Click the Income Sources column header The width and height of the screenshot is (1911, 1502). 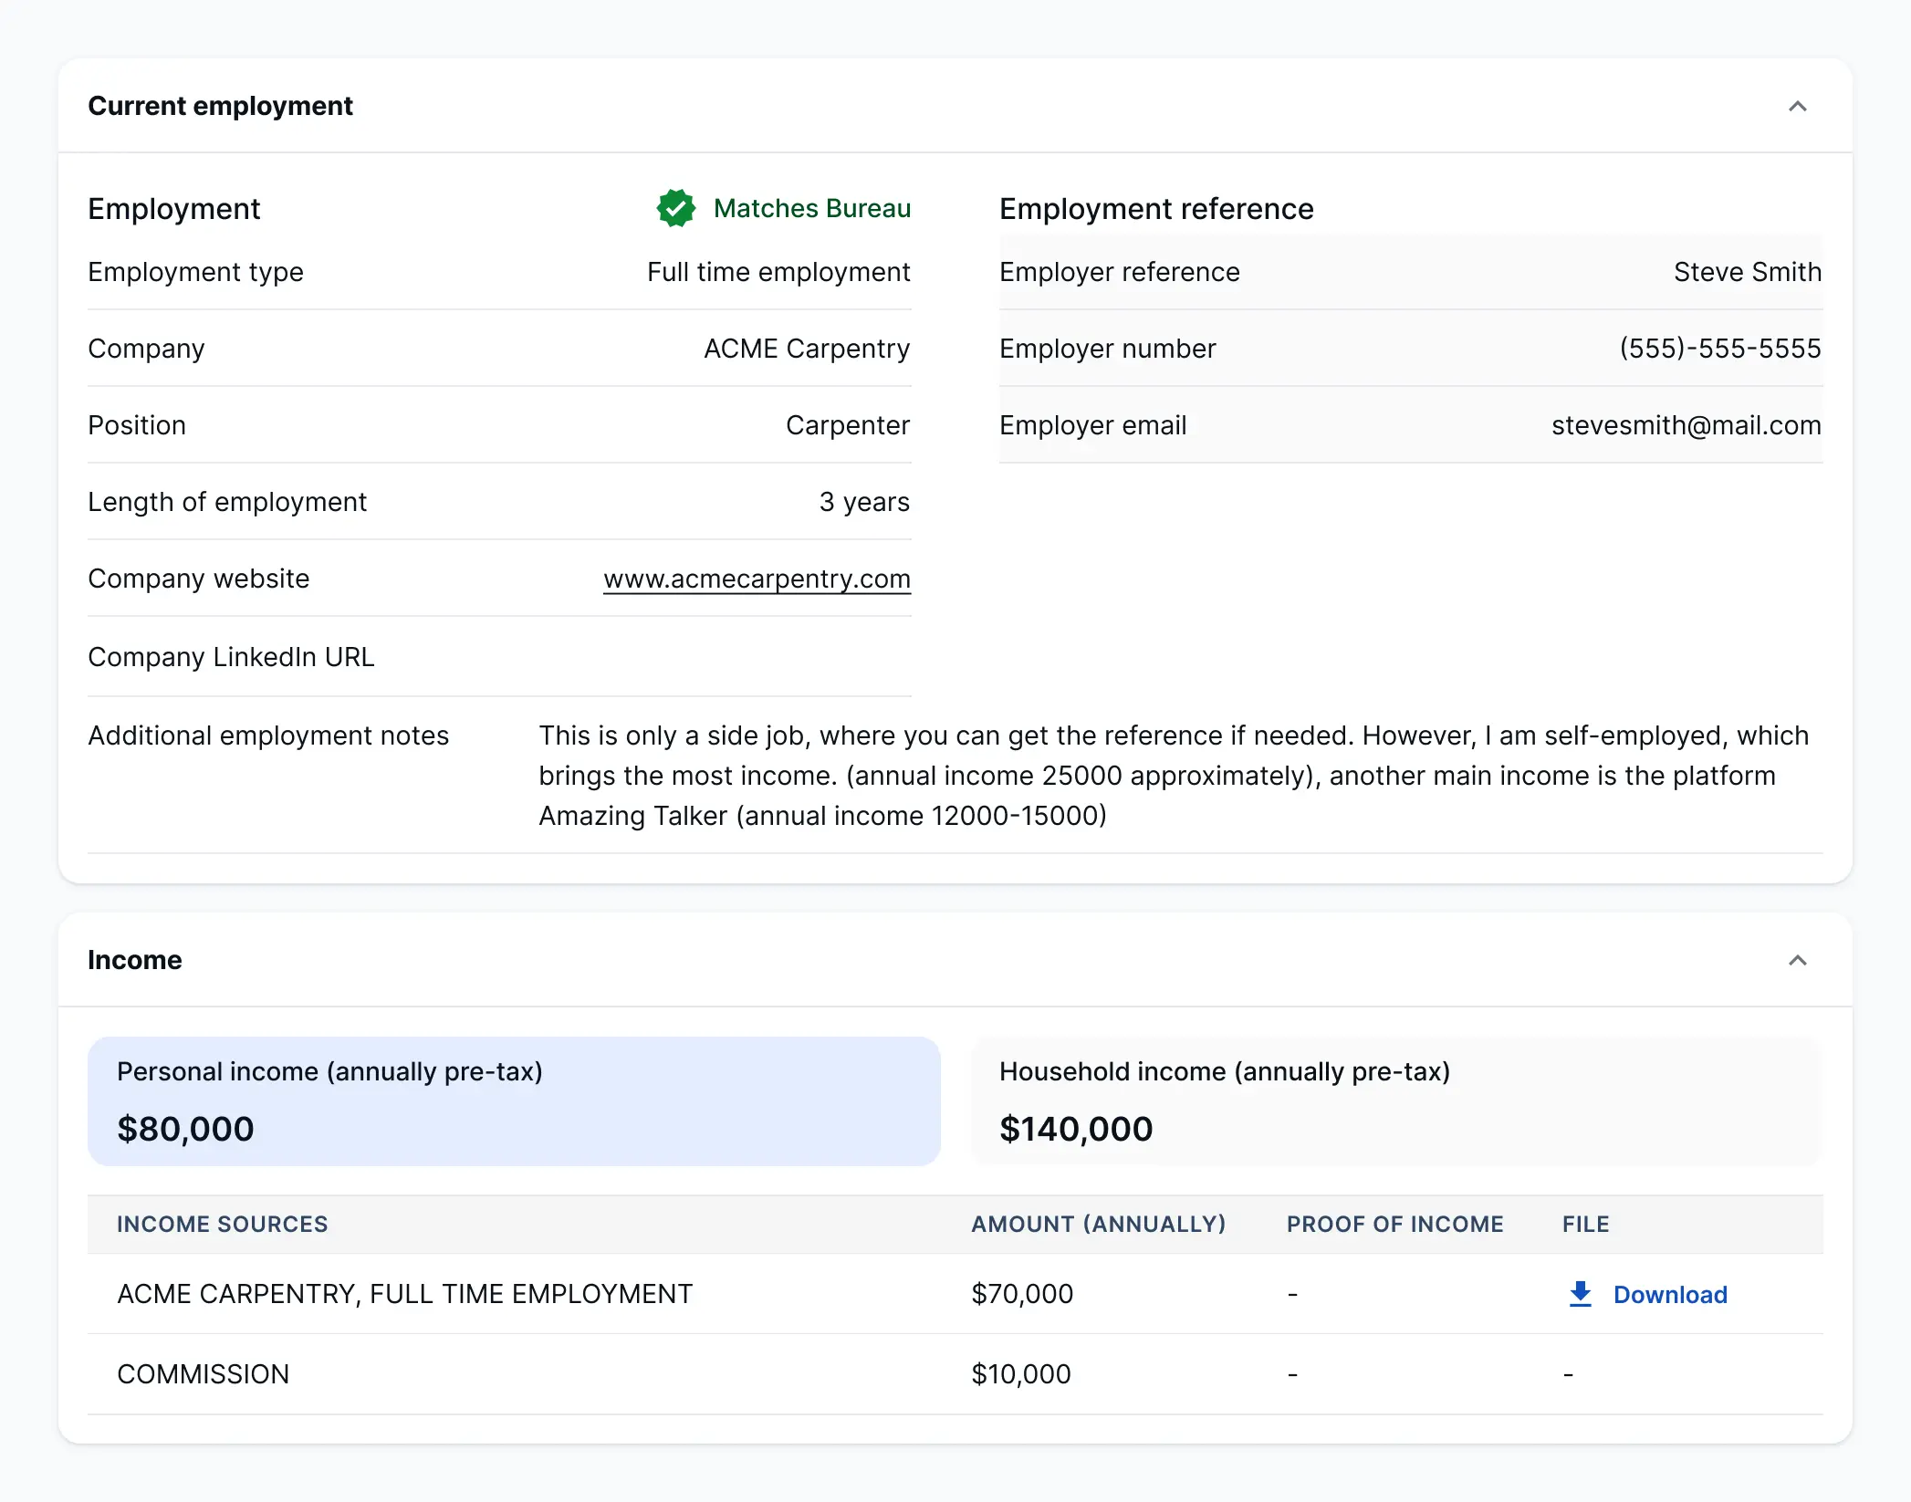(222, 1224)
